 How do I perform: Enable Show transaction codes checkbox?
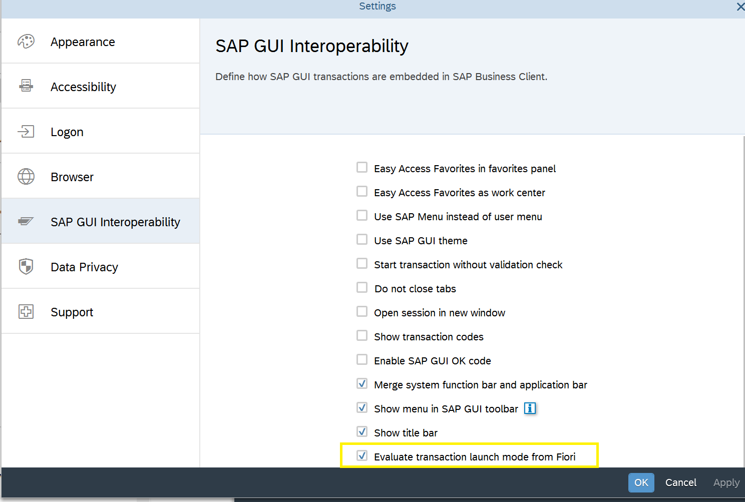362,336
